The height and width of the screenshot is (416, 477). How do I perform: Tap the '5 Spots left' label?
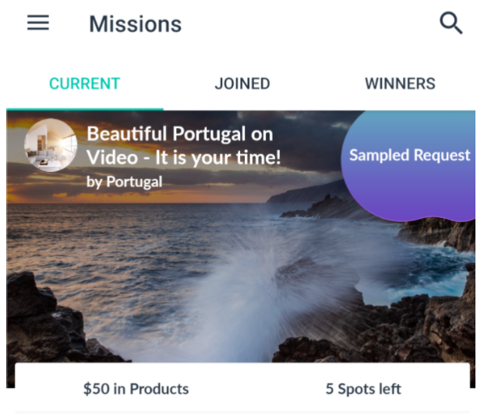(363, 389)
